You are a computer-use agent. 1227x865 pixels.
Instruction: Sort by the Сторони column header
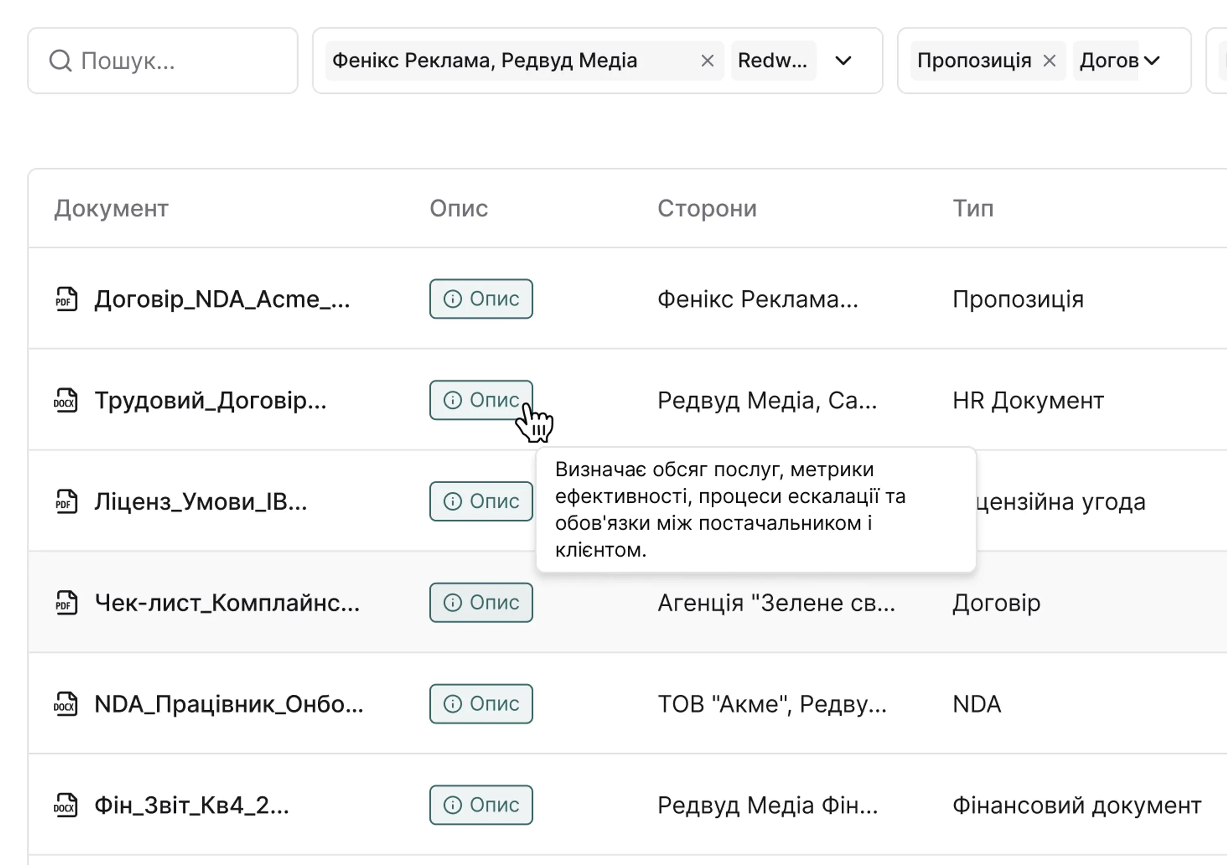706,208
